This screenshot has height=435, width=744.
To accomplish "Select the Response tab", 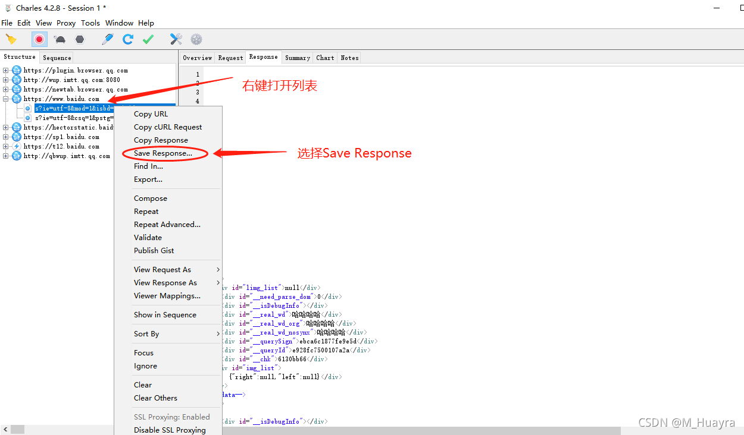I will [x=264, y=57].
